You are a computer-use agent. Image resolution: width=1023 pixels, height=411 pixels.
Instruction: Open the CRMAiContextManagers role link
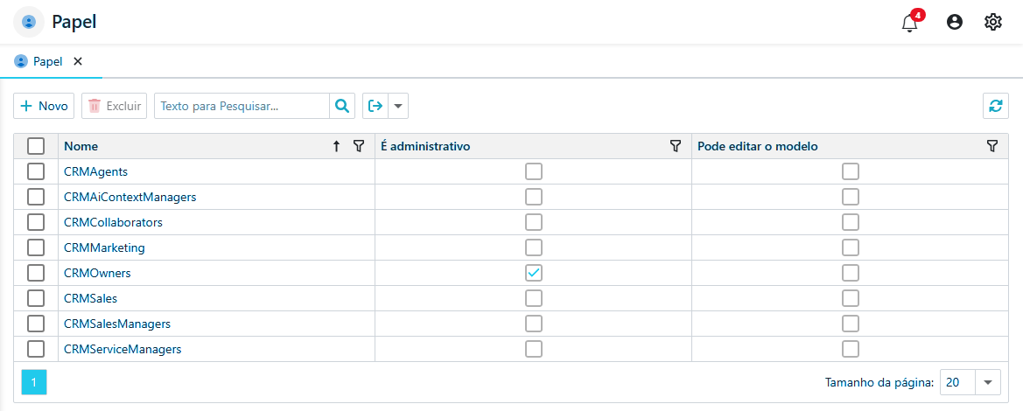tap(130, 197)
